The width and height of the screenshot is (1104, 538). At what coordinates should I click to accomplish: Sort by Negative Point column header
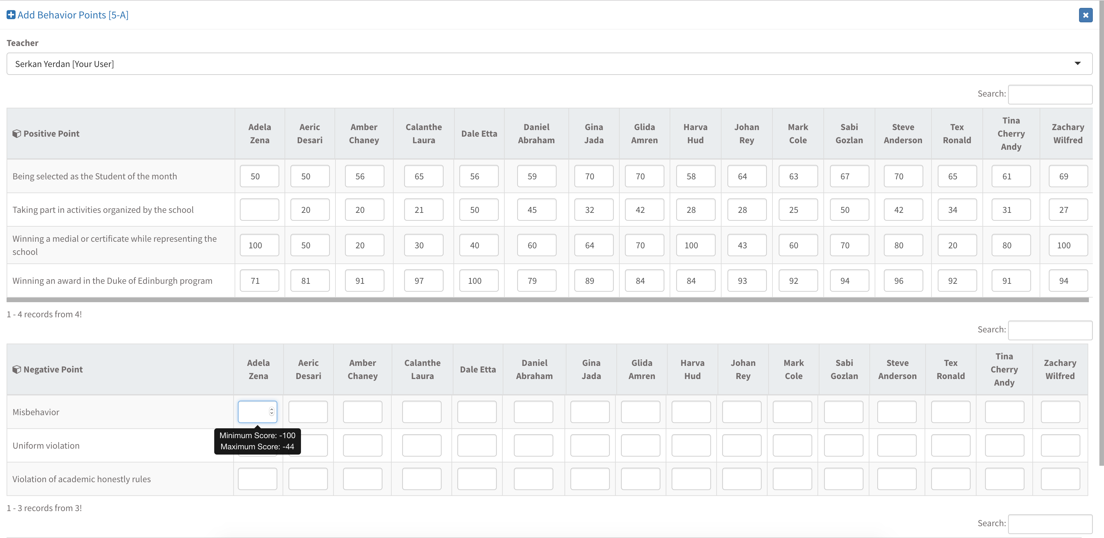coord(120,369)
